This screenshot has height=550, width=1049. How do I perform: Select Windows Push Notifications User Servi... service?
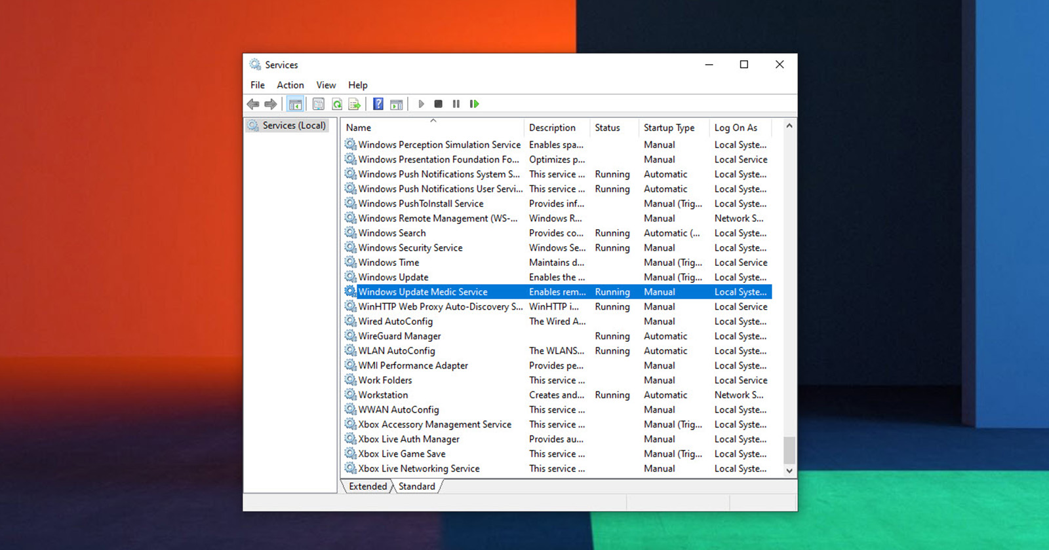click(x=440, y=189)
